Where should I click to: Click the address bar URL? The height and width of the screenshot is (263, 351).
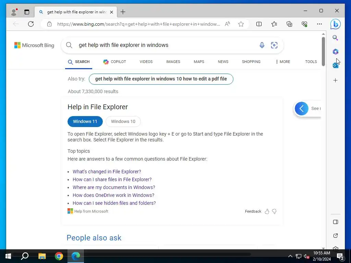point(138,24)
